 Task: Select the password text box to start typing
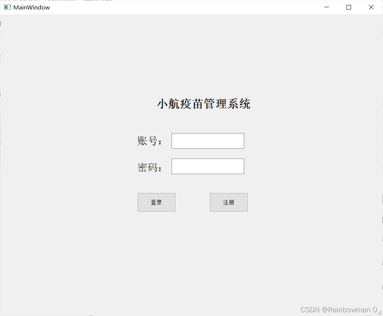(207, 166)
